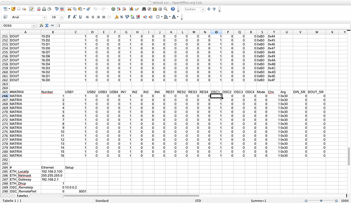
Task: Apply Currency number format icon
Action: click(116, 17)
